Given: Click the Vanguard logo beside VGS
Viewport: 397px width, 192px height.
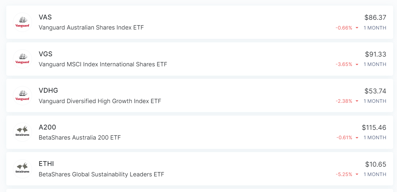Looking at the screenshot, I should pyautogui.click(x=22, y=59).
